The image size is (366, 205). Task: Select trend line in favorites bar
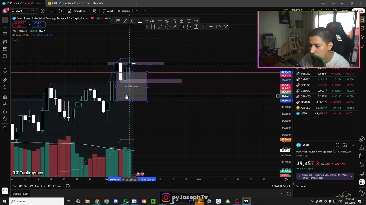[160, 27]
